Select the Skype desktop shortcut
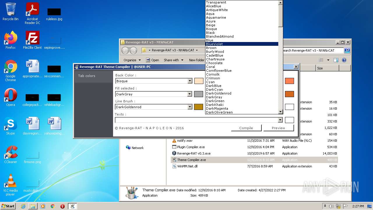 click(10, 126)
